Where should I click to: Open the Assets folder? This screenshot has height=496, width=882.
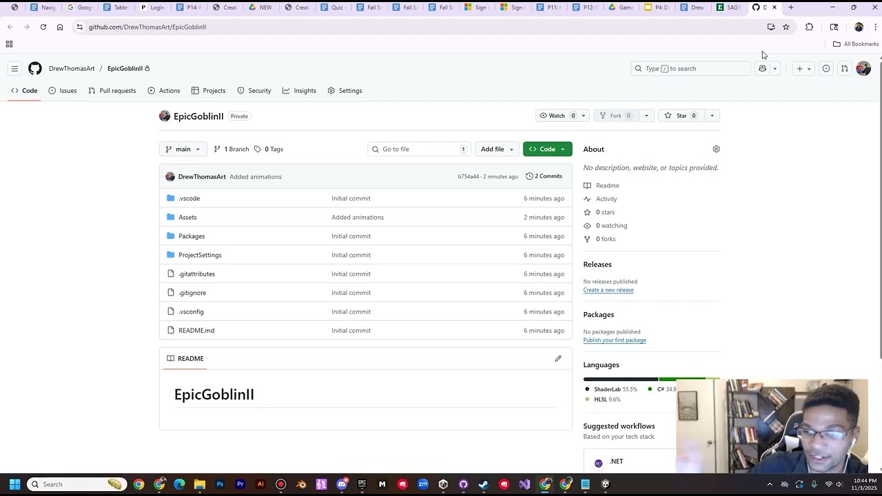[187, 217]
